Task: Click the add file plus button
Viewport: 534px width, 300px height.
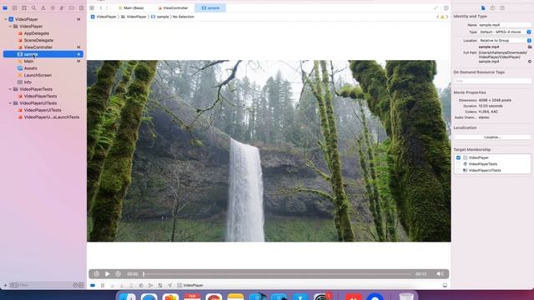Action: pos(5,285)
